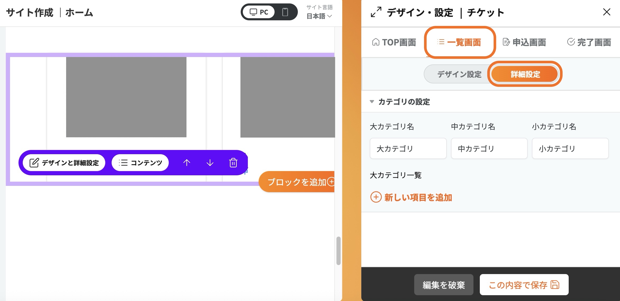The image size is (620, 301).
Task: Click plus icon beside 新しい項目を追加
Action: 376,197
